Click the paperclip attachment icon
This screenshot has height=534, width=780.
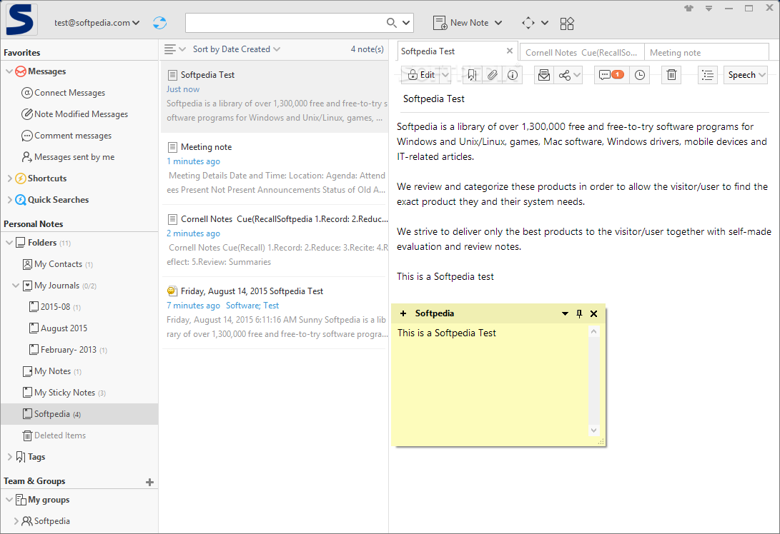492,75
